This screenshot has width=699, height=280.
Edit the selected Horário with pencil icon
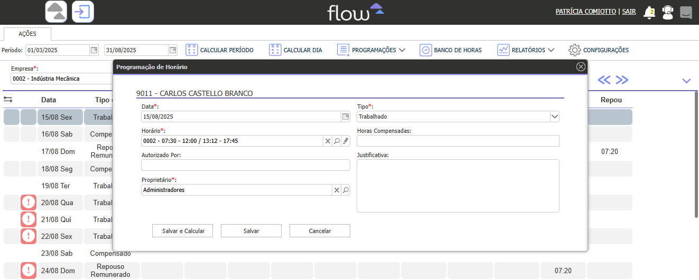pos(346,141)
